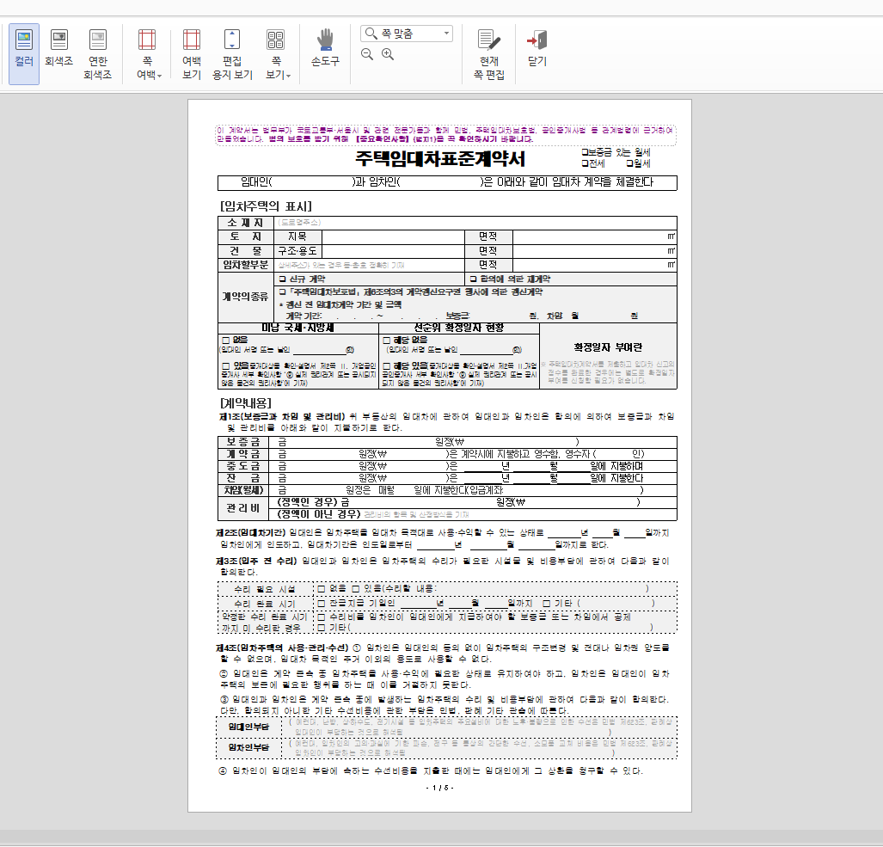Click the 계약의종류 row label
This screenshot has width=883, height=847.
pos(246,297)
